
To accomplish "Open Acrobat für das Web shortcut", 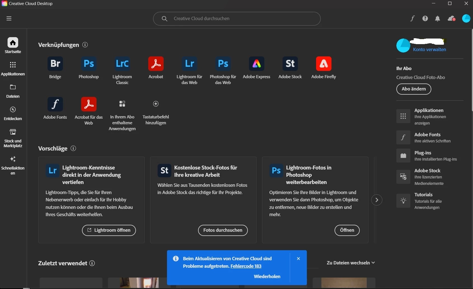I will click(89, 104).
